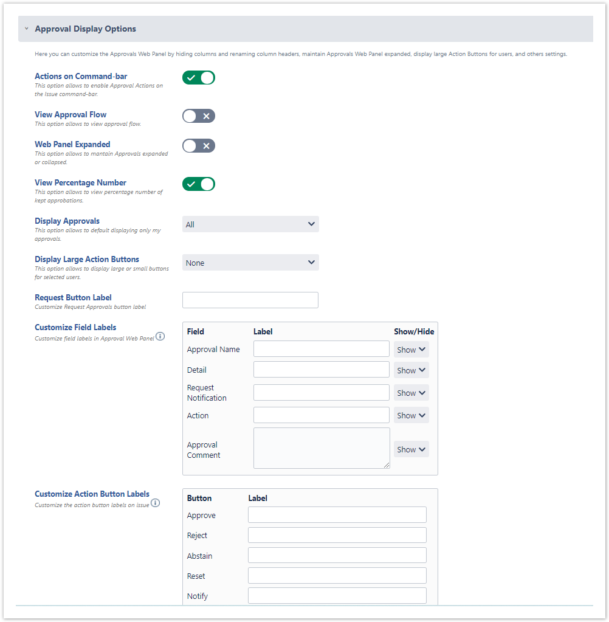The image size is (609, 622).
Task: Enable the View Approval Flow toggle
Action: (x=199, y=116)
